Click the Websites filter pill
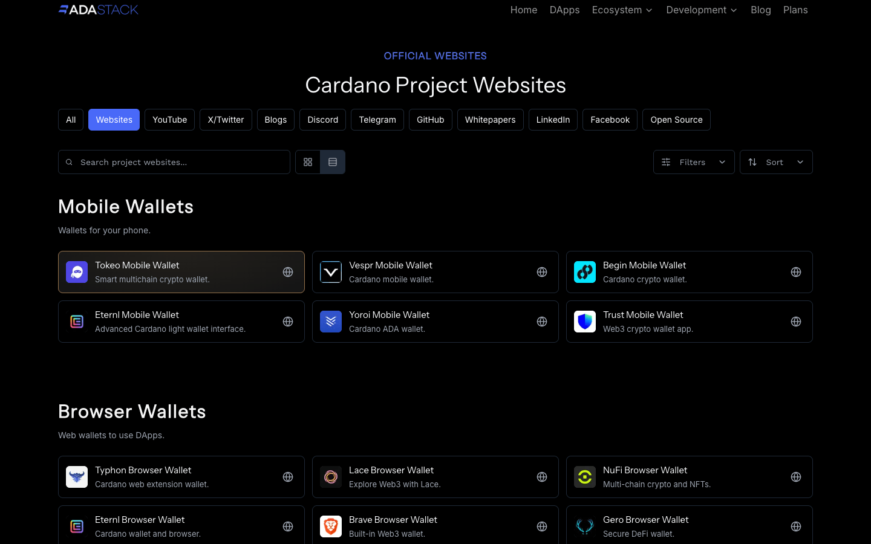Viewport: 871px width, 544px height. click(x=114, y=120)
